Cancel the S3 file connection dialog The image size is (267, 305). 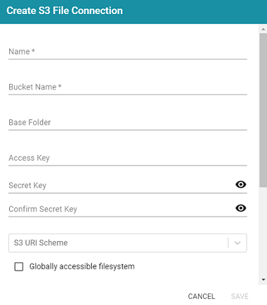(202, 297)
